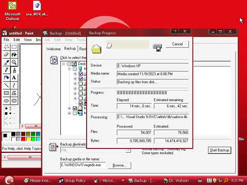247x185 pixels.
Task: Choose the Brush tool in Paint
Action: point(14,70)
